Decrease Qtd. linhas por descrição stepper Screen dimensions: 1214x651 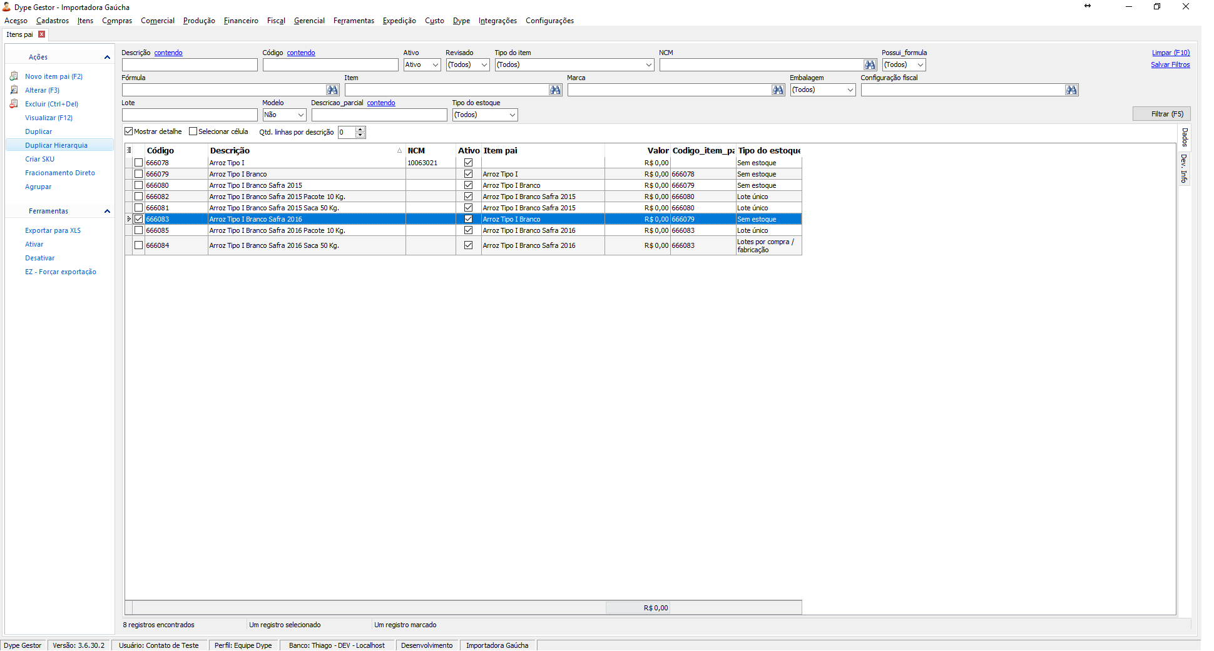pos(360,135)
